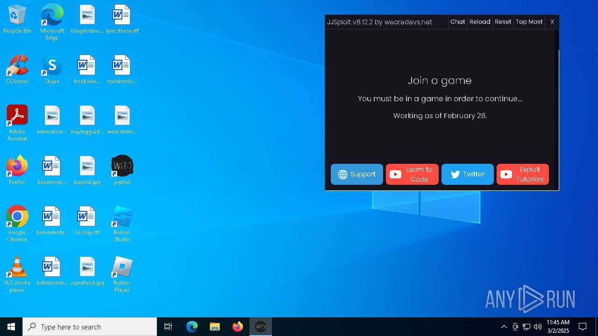Click the Support button in JJSploit
The image size is (598, 336).
(x=357, y=174)
